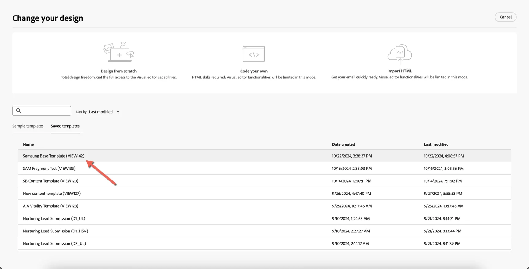The image size is (529, 269).
Task: Click modified date 10/16/2024, 3:05:56 PM
Action: tap(444, 169)
